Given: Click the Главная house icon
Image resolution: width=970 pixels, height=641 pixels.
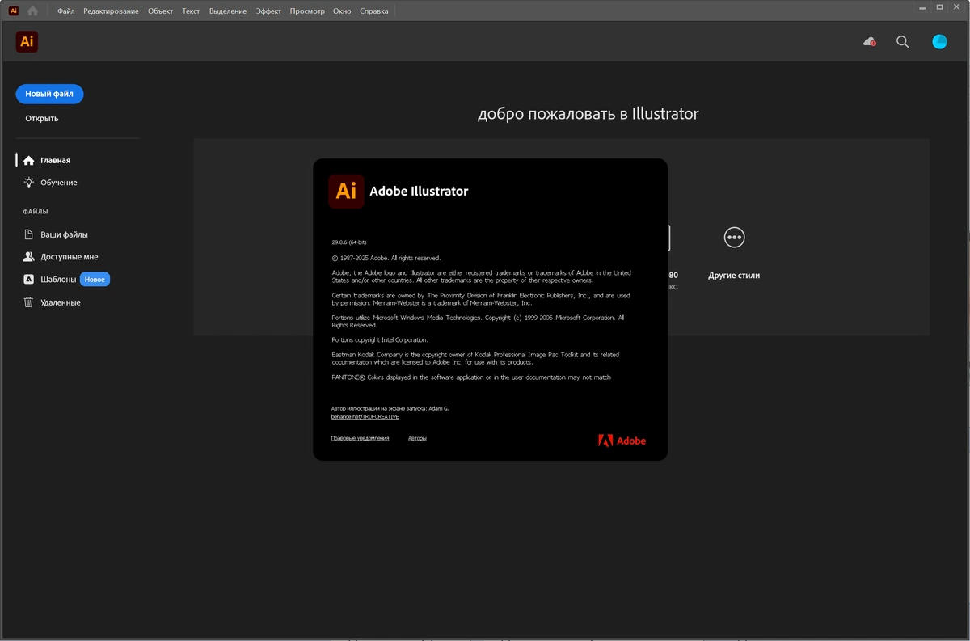Looking at the screenshot, I should [29, 160].
